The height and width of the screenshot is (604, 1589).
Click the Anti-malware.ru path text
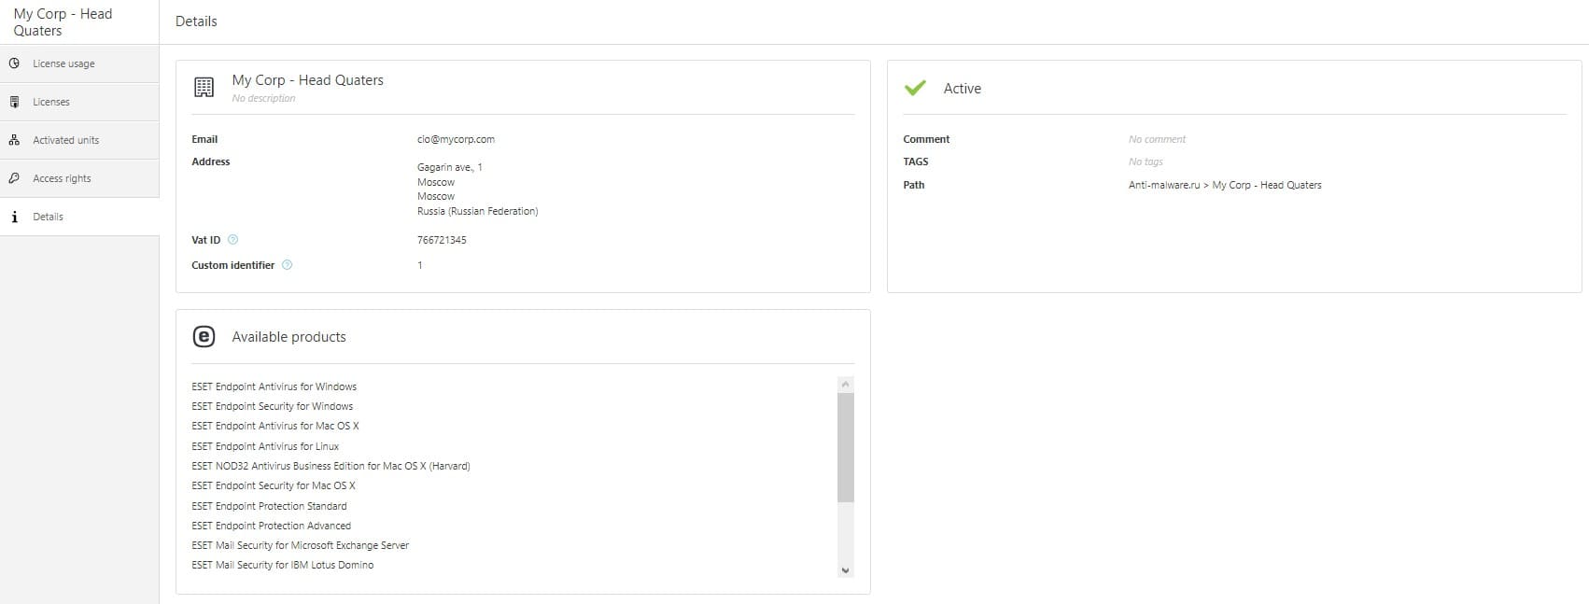click(1163, 185)
